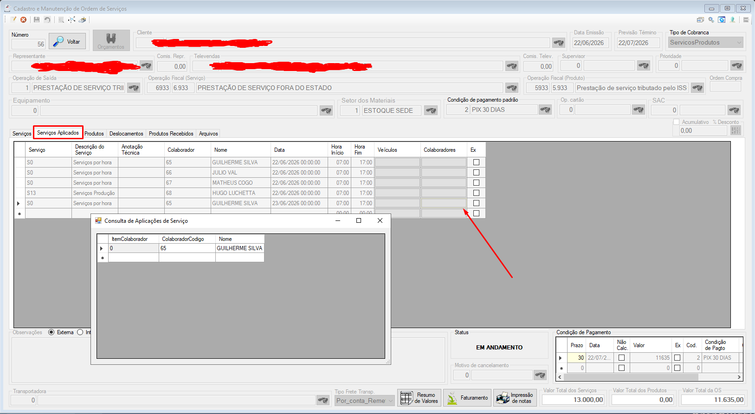Switch to the Serviços tab

[x=22, y=134]
